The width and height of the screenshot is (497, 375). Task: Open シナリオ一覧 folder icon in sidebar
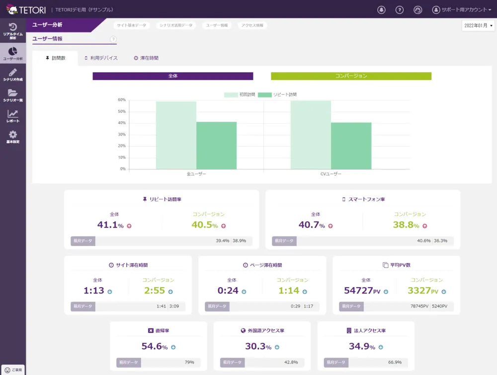(12, 95)
